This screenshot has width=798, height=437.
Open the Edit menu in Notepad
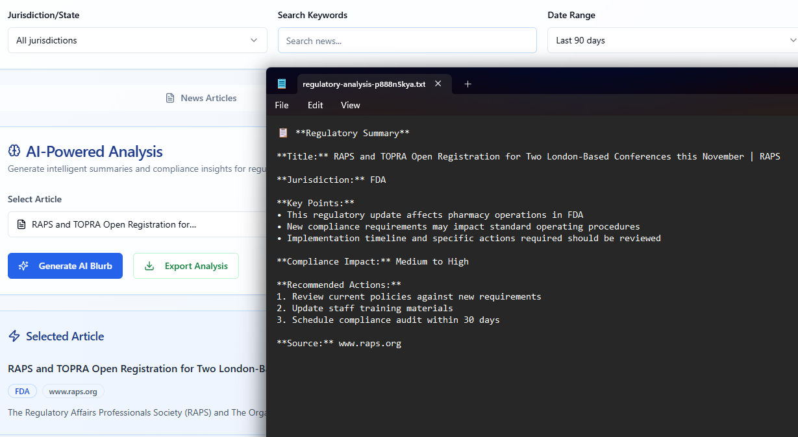[315, 105]
